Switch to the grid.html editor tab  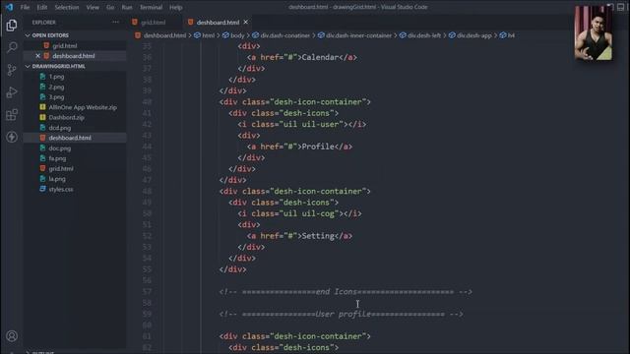(154, 23)
